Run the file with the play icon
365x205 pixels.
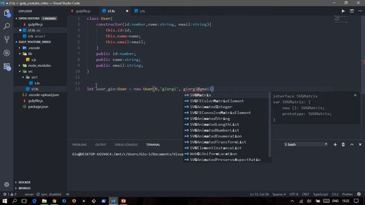coord(343,11)
